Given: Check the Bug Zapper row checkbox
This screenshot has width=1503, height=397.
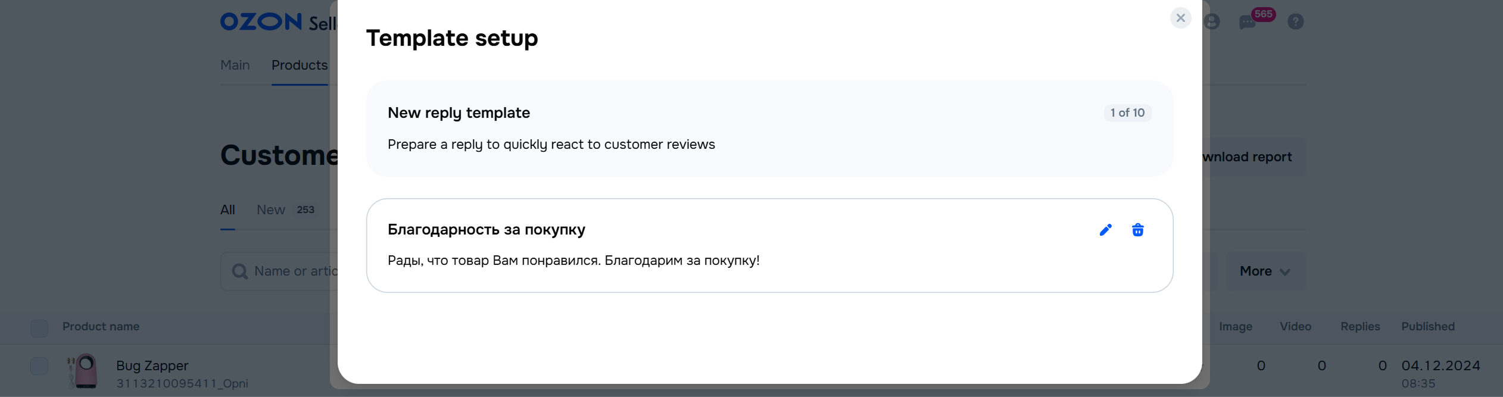Looking at the screenshot, I should 39,366.
